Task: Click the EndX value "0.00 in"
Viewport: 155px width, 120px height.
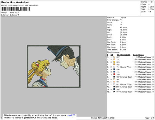Action: click(123, 37)
